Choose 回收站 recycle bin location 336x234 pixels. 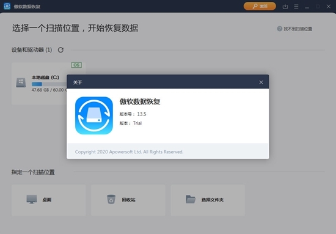128,200
